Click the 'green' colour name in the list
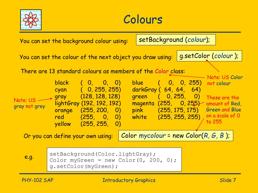 (140, 96)
